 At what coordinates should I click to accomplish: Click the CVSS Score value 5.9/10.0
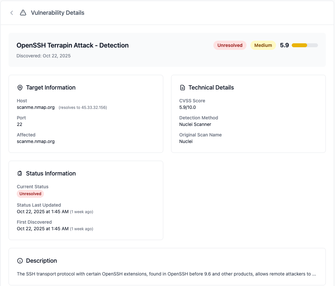187,107
